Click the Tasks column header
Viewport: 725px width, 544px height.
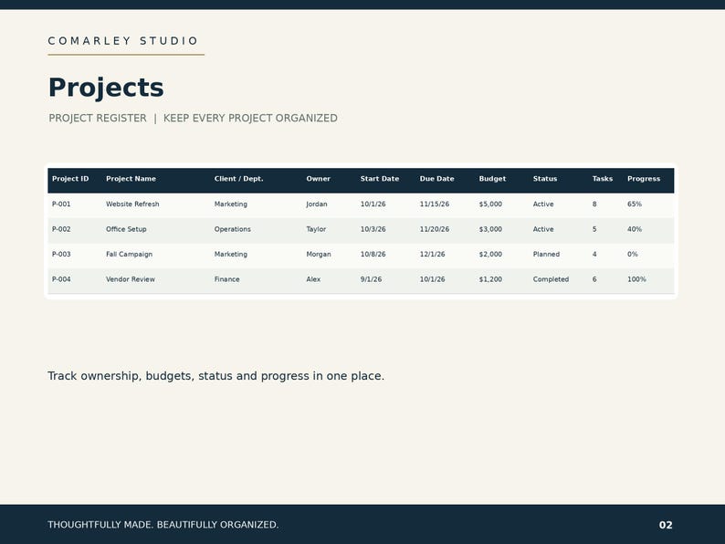[x=603, y=179]
